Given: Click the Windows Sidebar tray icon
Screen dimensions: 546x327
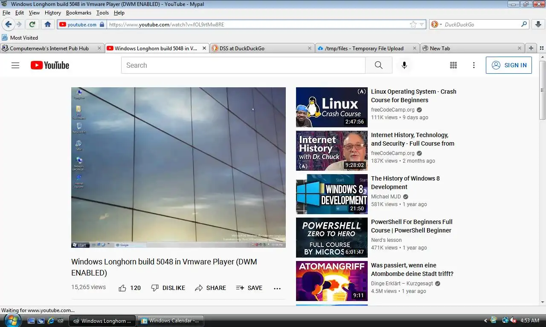Looking at the screenshot, I should (494, 320).
